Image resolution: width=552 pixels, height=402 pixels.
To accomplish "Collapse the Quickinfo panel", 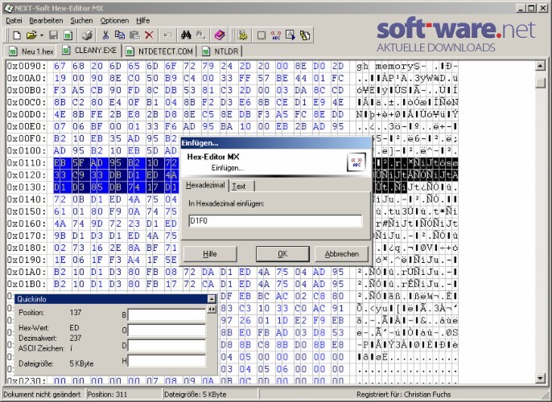I will pyautogui.click(x=211, y=299).
